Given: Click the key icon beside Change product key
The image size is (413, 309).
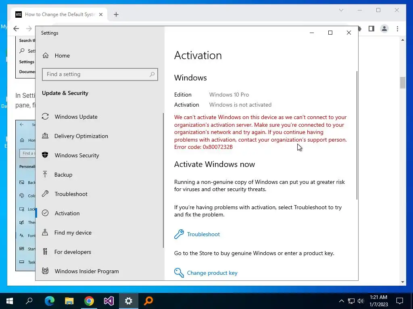Looking at the screenshot, I should click(x=179, y=273).
